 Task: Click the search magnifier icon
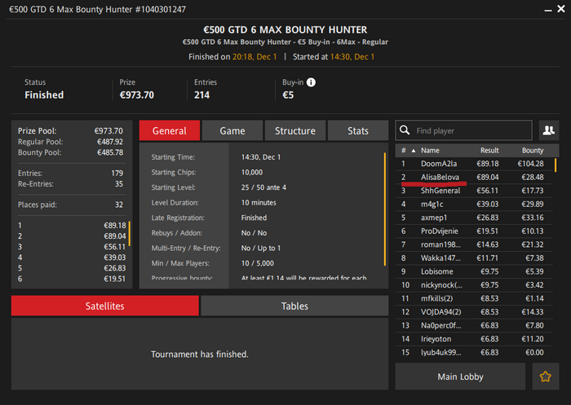click(x=405, y=130)
